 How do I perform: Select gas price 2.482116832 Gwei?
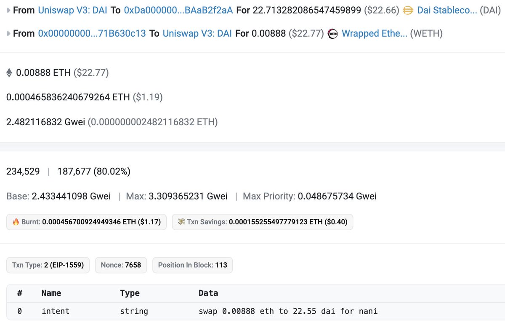click(46, 122)
